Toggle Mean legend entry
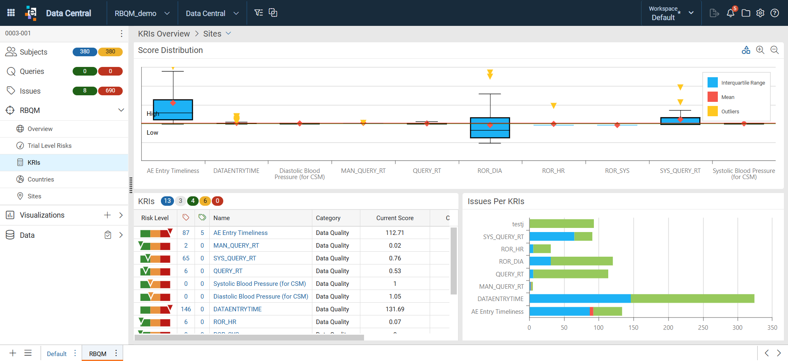This screenshot has width=788, height=361. (x=721, y=97)
